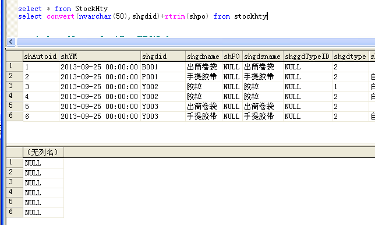Click the shgdsname column header
Screen dimensions: 375x225
263,57
